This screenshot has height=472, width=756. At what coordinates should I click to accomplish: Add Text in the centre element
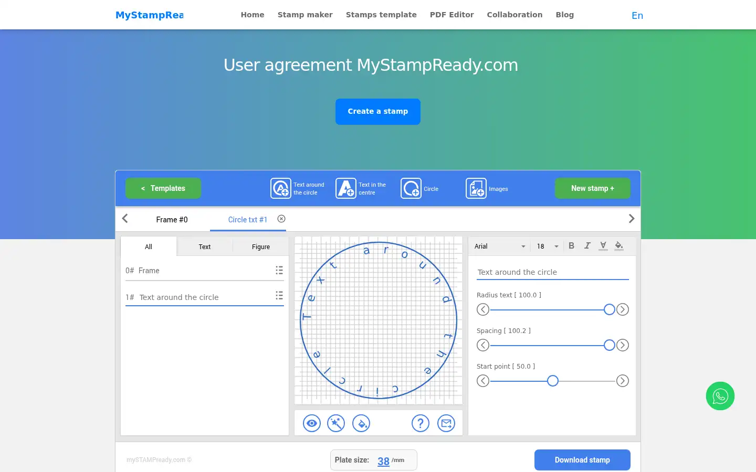pyautogui.click(x=361, y=188)
